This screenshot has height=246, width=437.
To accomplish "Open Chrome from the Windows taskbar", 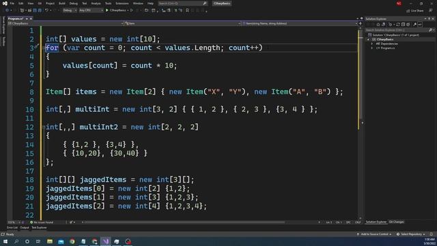I will (72, 241).
